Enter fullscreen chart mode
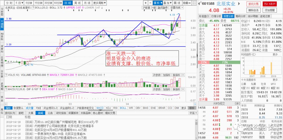This screenshot has width=283, height=140. (x=194, y=3)
